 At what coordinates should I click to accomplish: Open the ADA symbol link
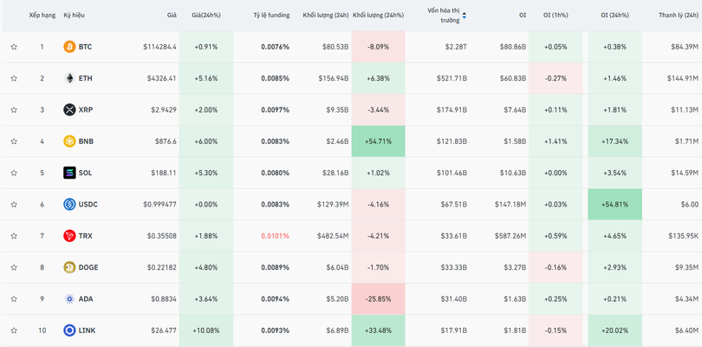86,299
